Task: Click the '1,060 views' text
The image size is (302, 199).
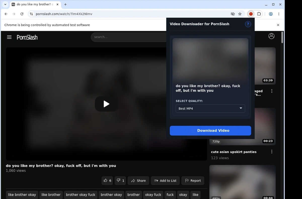Action: pos(16,171)
